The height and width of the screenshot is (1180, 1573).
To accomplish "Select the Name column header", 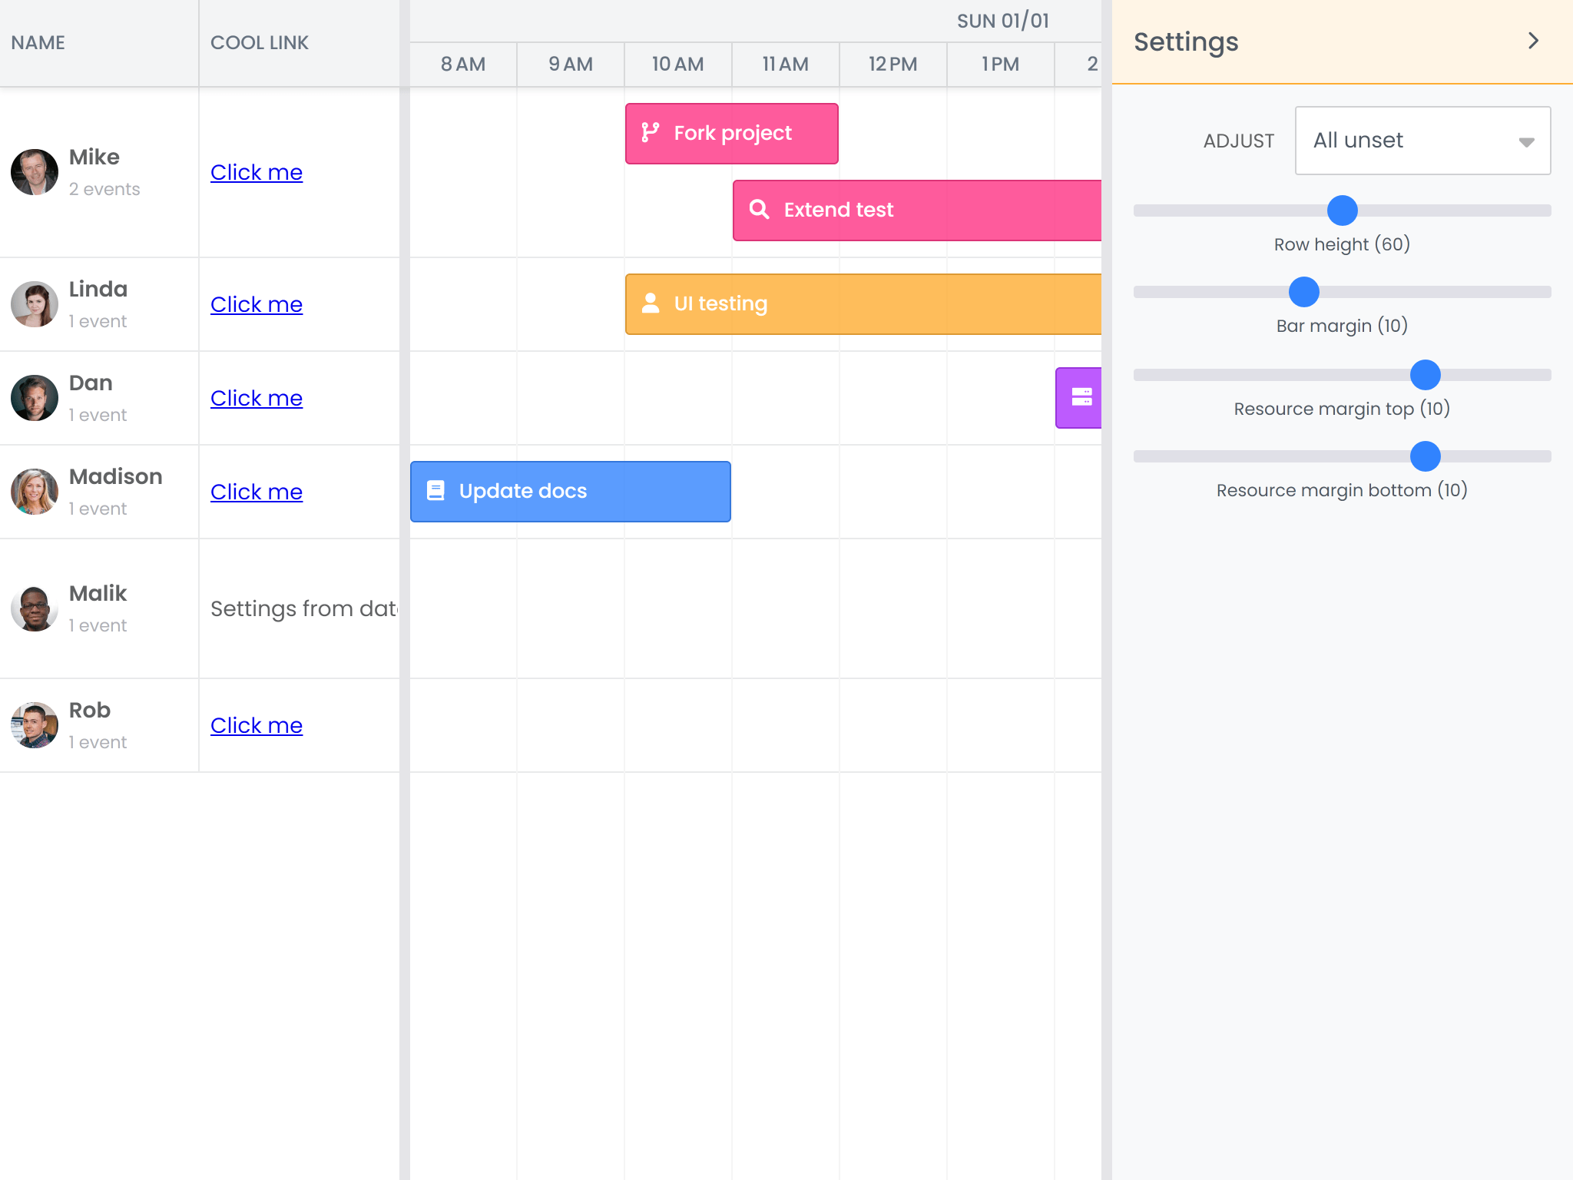I will (38, 42).
